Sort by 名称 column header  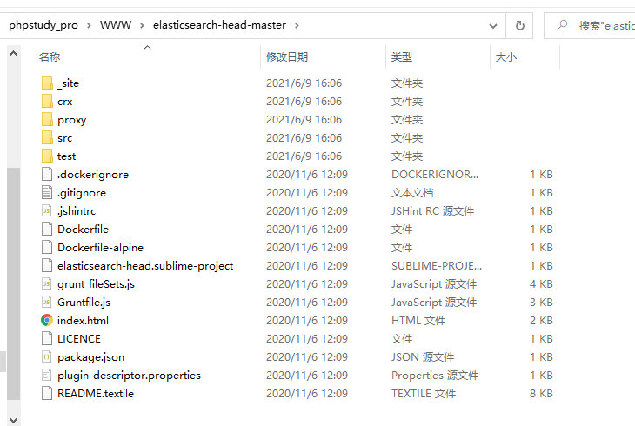click(x=50, y=57)
